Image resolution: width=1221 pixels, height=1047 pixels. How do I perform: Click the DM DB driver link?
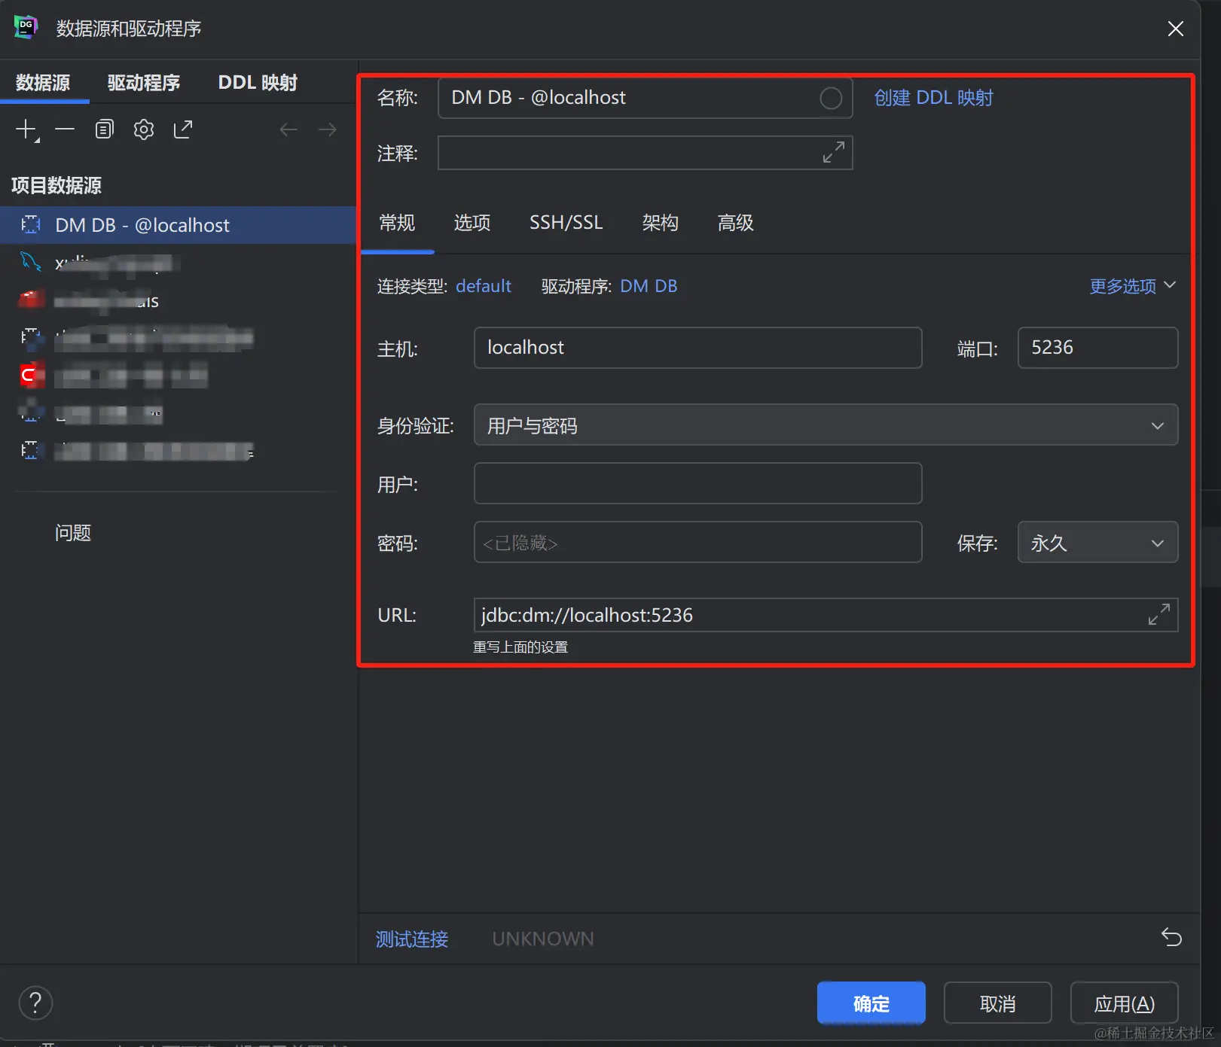tap(649, 286)
